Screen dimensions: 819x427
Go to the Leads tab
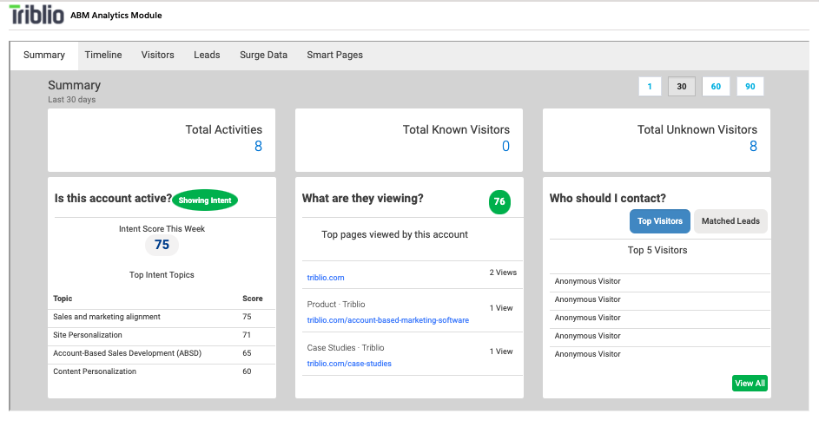(207, 55)
